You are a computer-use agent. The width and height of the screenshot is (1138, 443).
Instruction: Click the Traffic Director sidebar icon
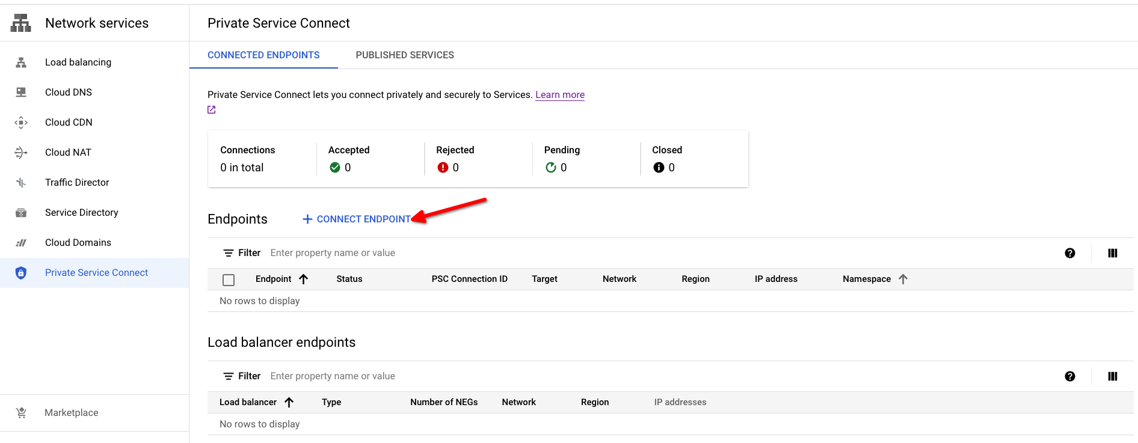click(x=21, y=183)
